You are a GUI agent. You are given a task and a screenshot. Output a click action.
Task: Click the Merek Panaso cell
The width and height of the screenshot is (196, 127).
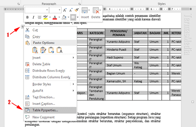point(176,93)
